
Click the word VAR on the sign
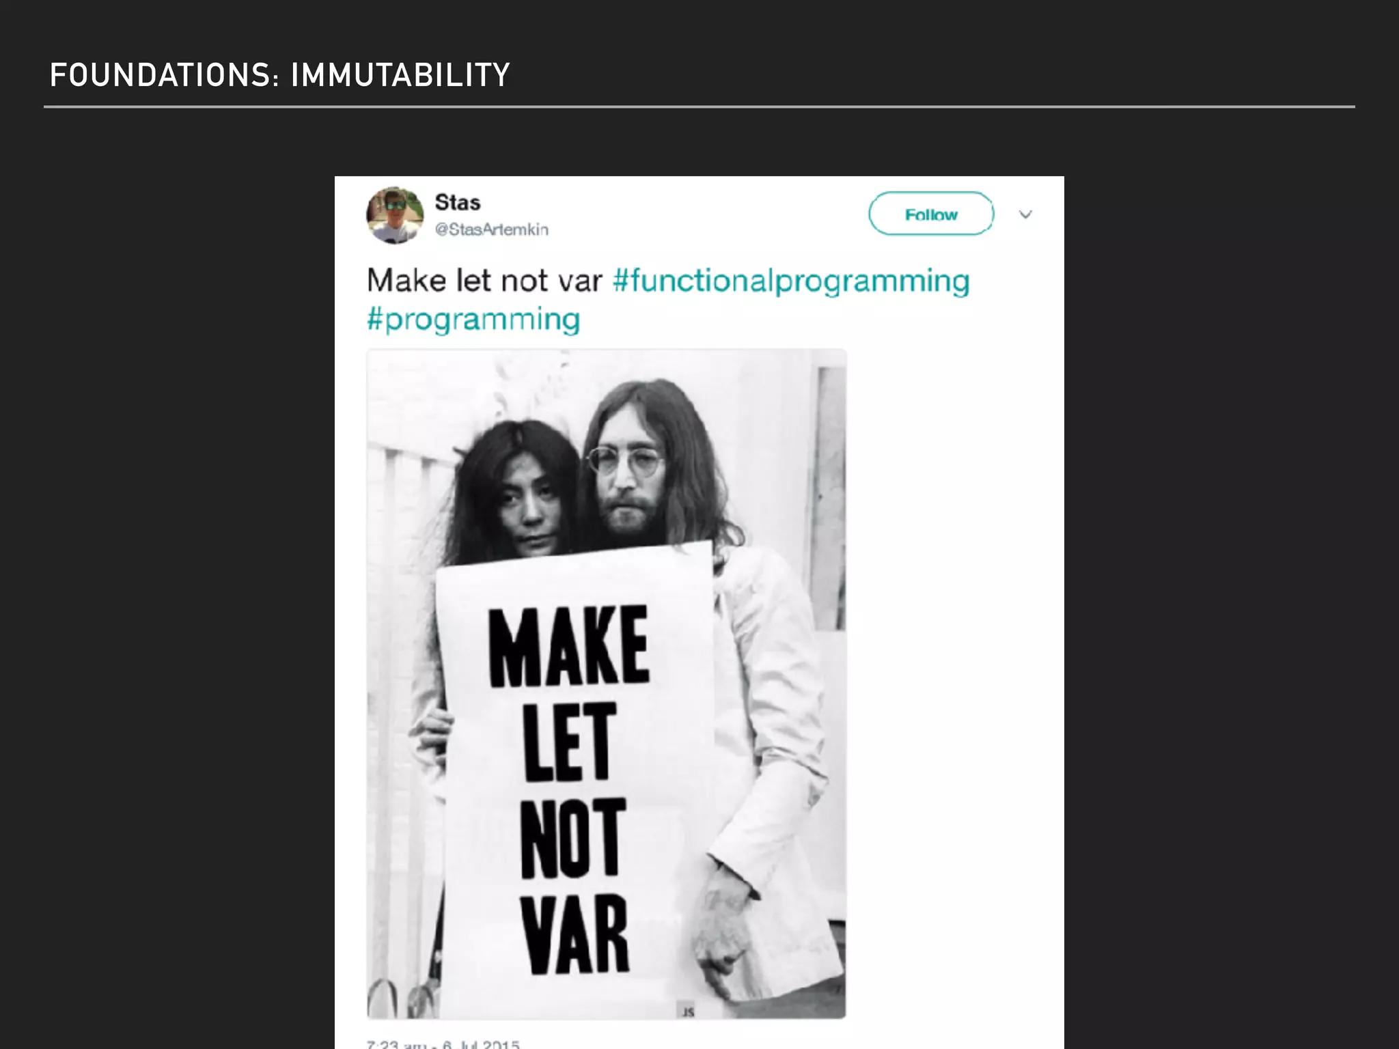click(574, 934)
